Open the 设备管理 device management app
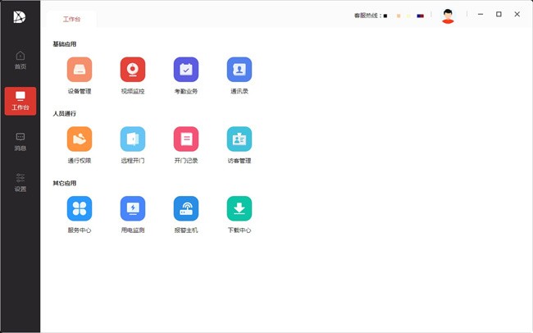The height and width of the screenshot is (333, 533). coord(80,70)
